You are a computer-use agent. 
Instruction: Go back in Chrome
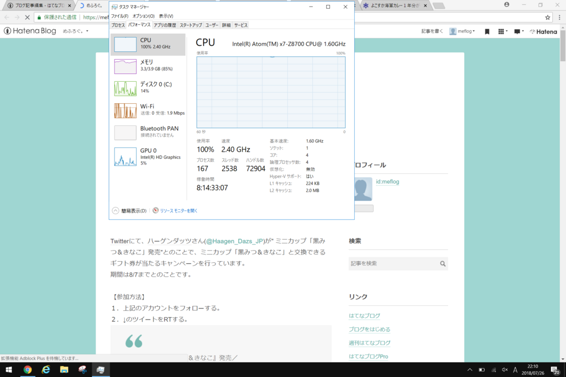coord(7,17)
